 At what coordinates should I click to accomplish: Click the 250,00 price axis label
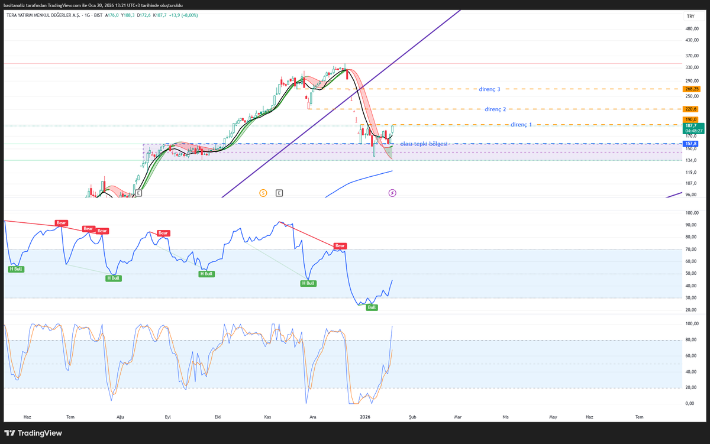click(x=691, y=96)
